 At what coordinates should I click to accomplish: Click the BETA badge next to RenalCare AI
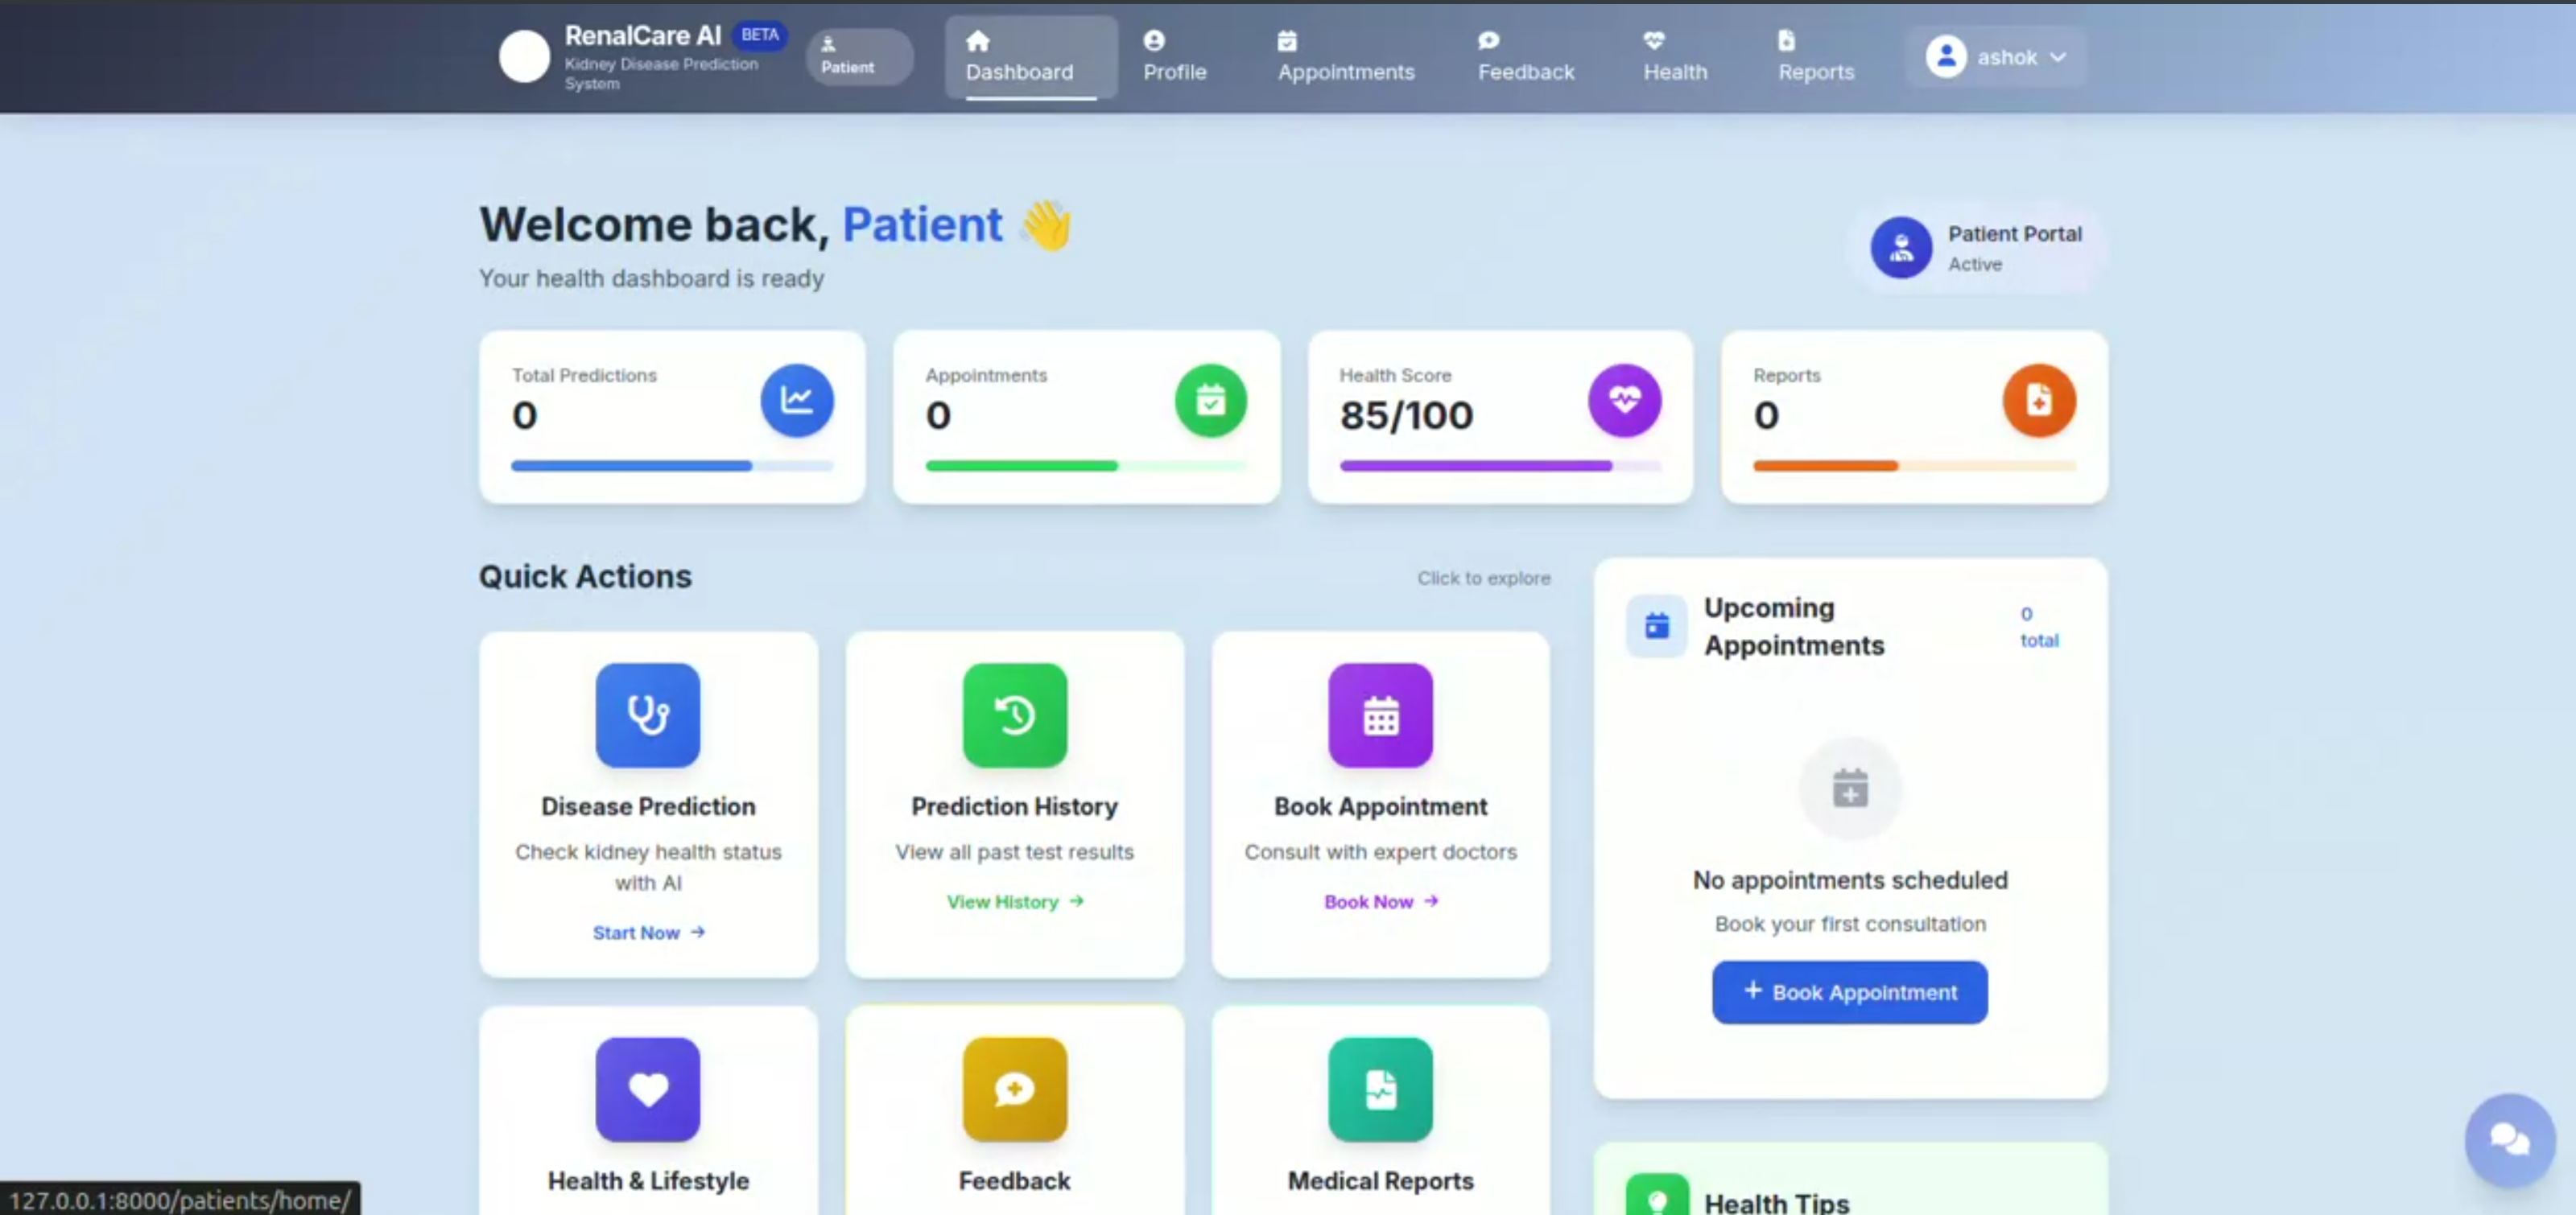coord(759,35)
